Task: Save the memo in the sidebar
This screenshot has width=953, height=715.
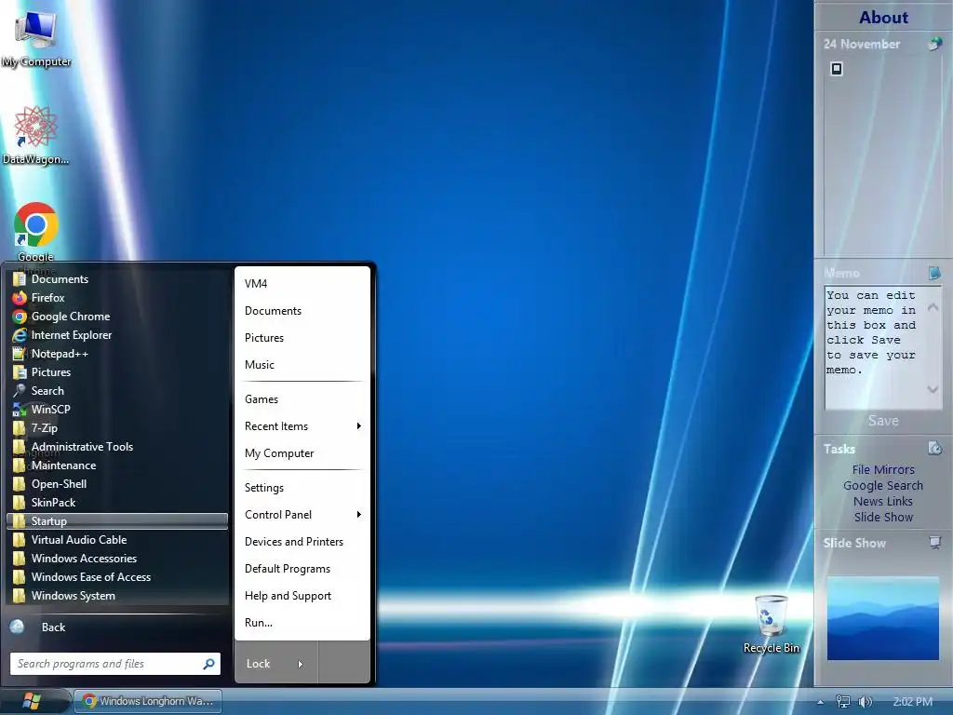Action: point(883,421)
